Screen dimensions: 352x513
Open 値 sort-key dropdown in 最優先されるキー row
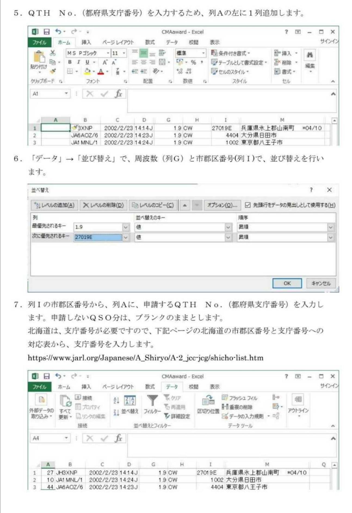click(229, 227)
